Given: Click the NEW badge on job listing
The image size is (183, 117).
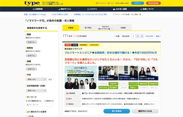Looking at the screenshot, I should point(67,45).
